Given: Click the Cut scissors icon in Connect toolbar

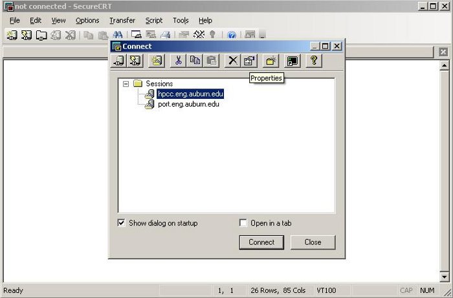Looking at the screenshot, I should (178, 61).
